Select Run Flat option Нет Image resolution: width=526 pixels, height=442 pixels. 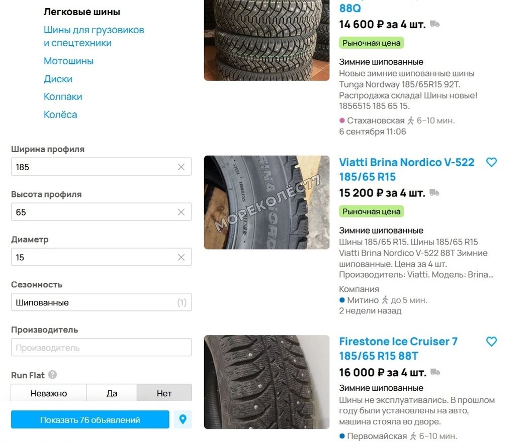point(164,393)
